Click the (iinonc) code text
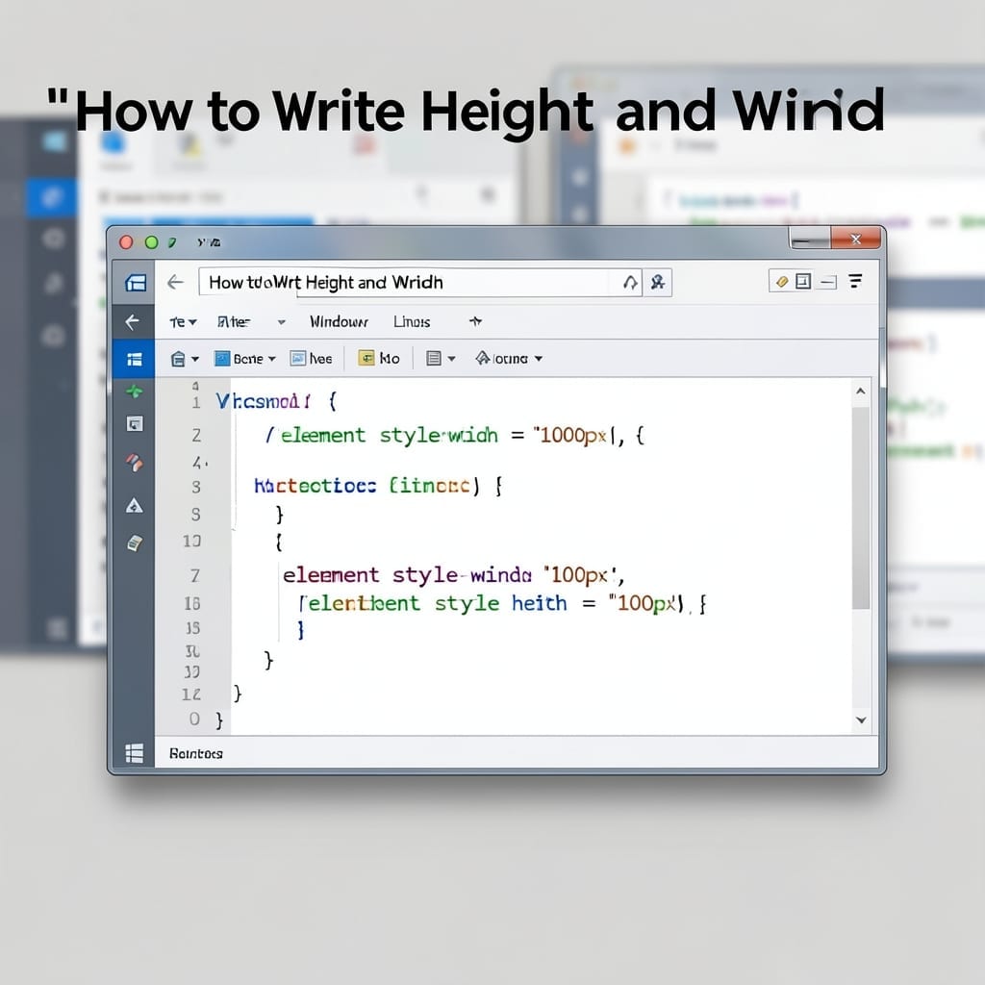This screenshot has height=985, width=985. [x=434, y=486]
